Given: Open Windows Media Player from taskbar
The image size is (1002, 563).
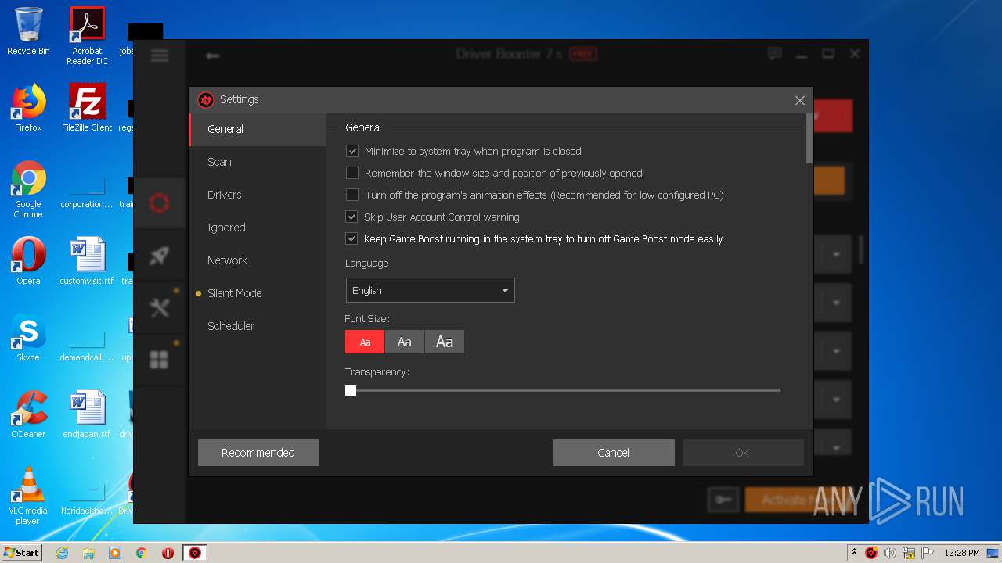Looking at the screenshot, I should click(x=115, y=553).
